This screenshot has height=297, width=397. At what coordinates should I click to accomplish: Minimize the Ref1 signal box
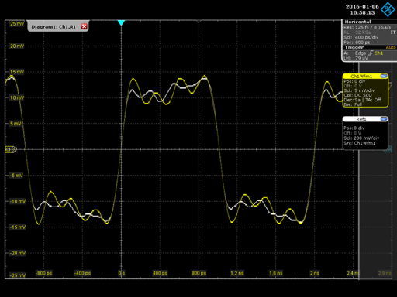click(x=384, y=119)
